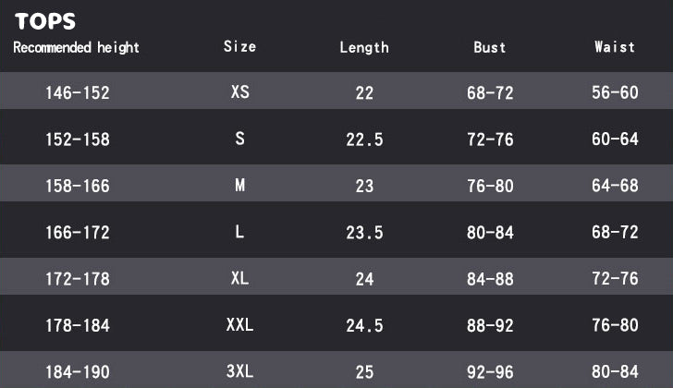Click the 22.5 length value
Image resolution: width=673 pixels, height=388 pixels.
pyautogui.click(x=364, y=139)
